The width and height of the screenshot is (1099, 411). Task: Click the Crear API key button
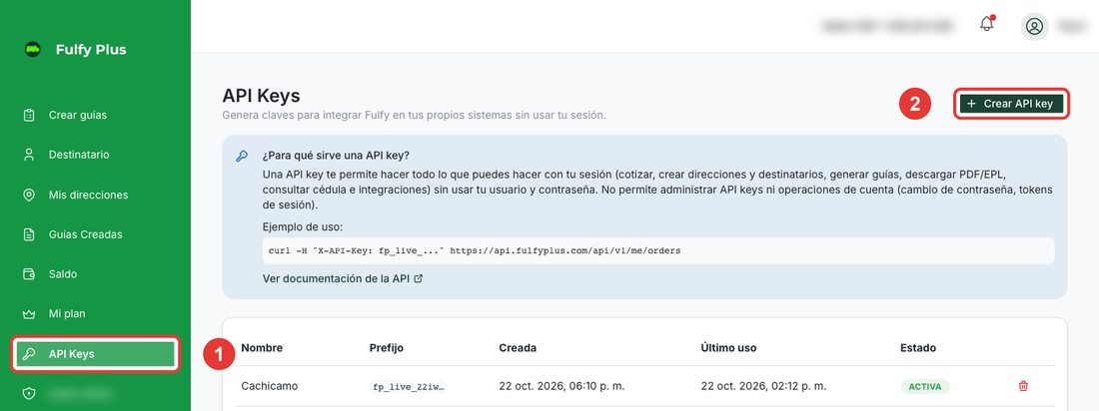[1011, 104]
